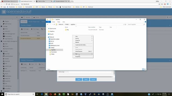
Task: Select the AppData share in tree
Action: coord(53,50)
